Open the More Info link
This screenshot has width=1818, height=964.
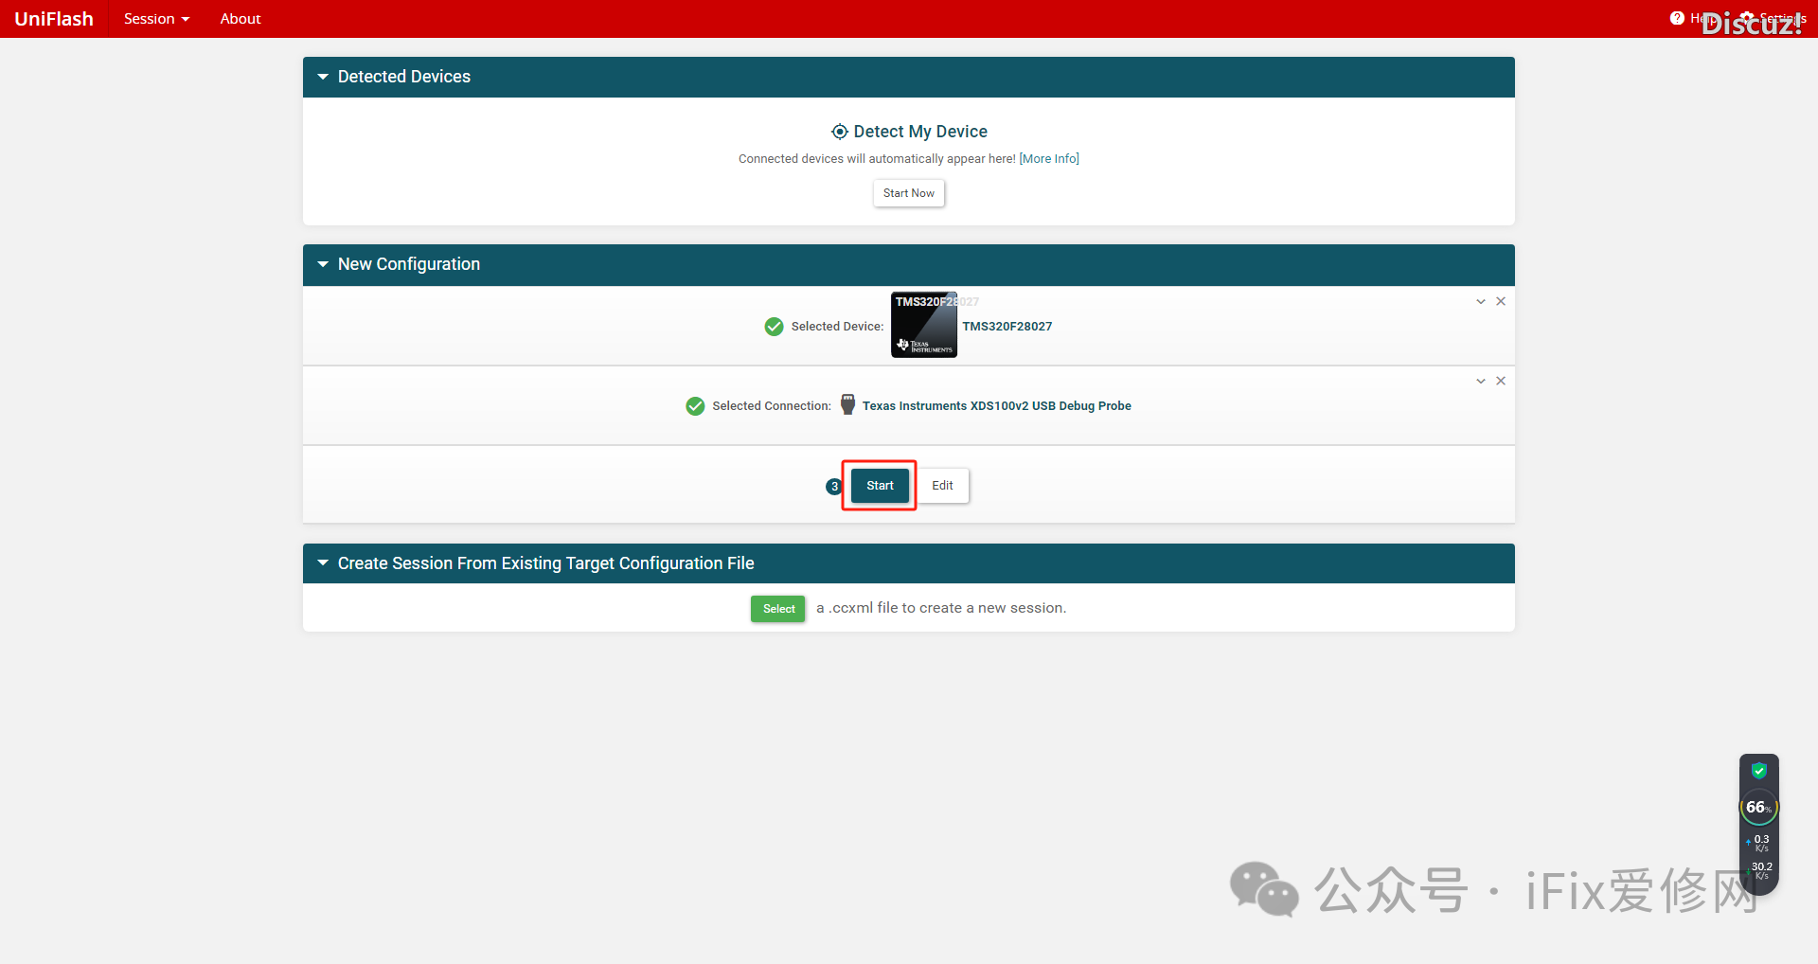click(1049, 159)
